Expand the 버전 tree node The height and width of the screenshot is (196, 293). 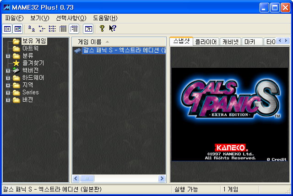pyautogui.click(x=8, y=100)
